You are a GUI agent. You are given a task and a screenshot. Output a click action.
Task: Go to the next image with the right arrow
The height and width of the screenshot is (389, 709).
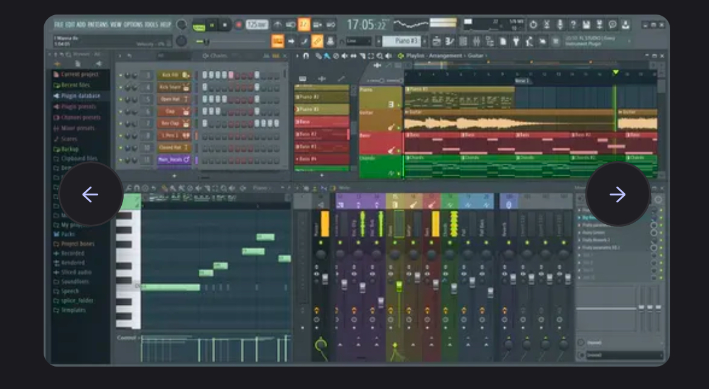click(617, 194)
